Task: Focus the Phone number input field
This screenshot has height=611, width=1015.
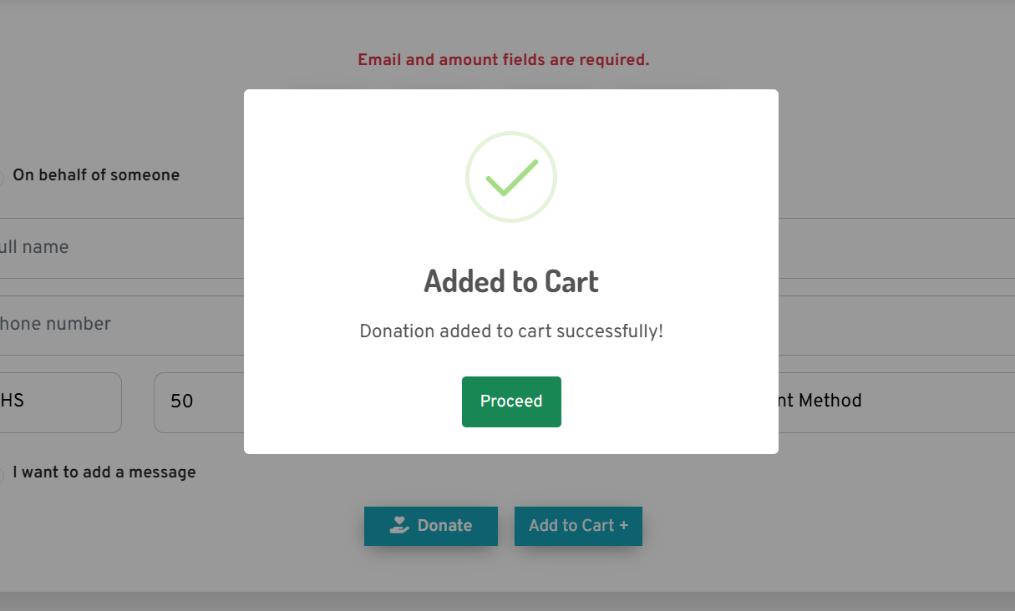Action: (117, 324)
